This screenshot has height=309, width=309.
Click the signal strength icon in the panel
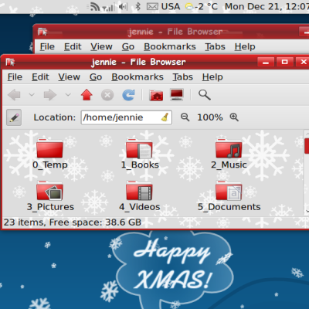pyautogui.click(x=108, y=7)
